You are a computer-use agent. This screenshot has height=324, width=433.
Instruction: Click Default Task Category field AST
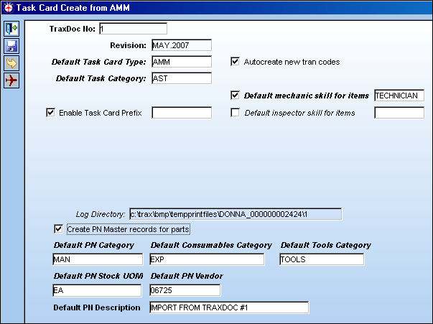[182, 78]
